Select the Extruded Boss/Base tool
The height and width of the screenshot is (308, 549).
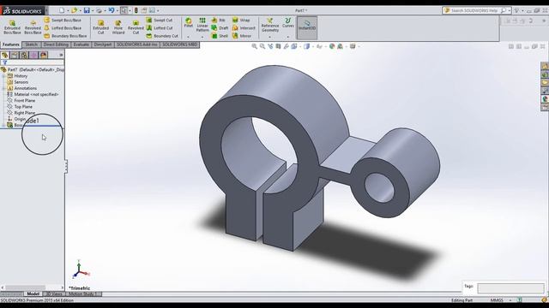(12, 27)
